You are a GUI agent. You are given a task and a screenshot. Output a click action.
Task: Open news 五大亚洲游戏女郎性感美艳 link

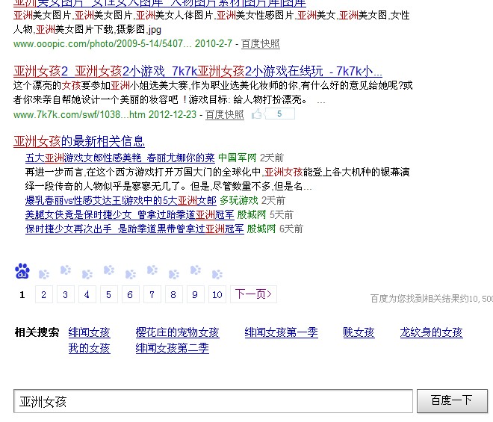click(x=120, y=158)
